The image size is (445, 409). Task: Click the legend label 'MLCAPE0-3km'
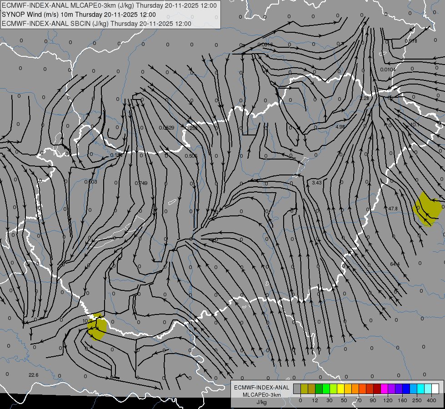[262, 395]
